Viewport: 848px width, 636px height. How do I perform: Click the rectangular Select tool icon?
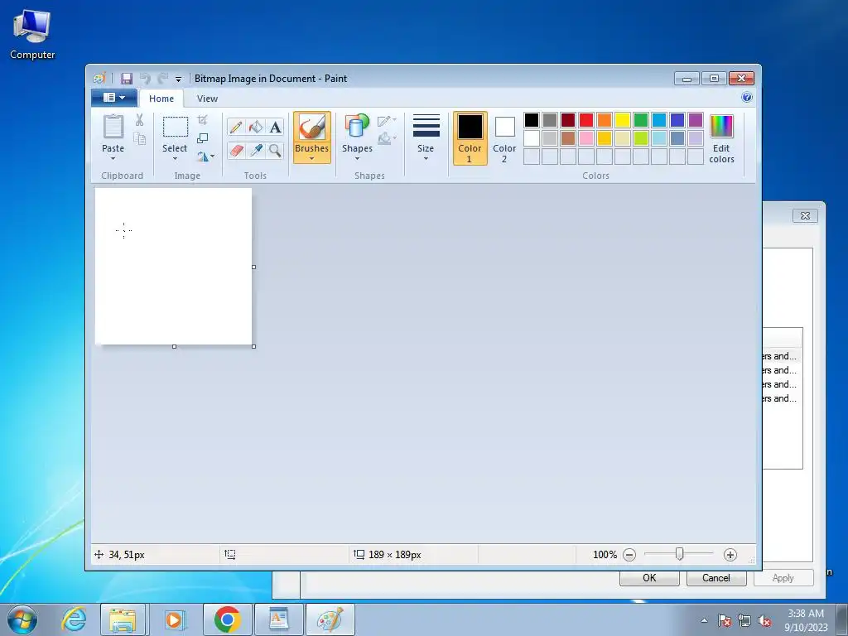[176, 127]
